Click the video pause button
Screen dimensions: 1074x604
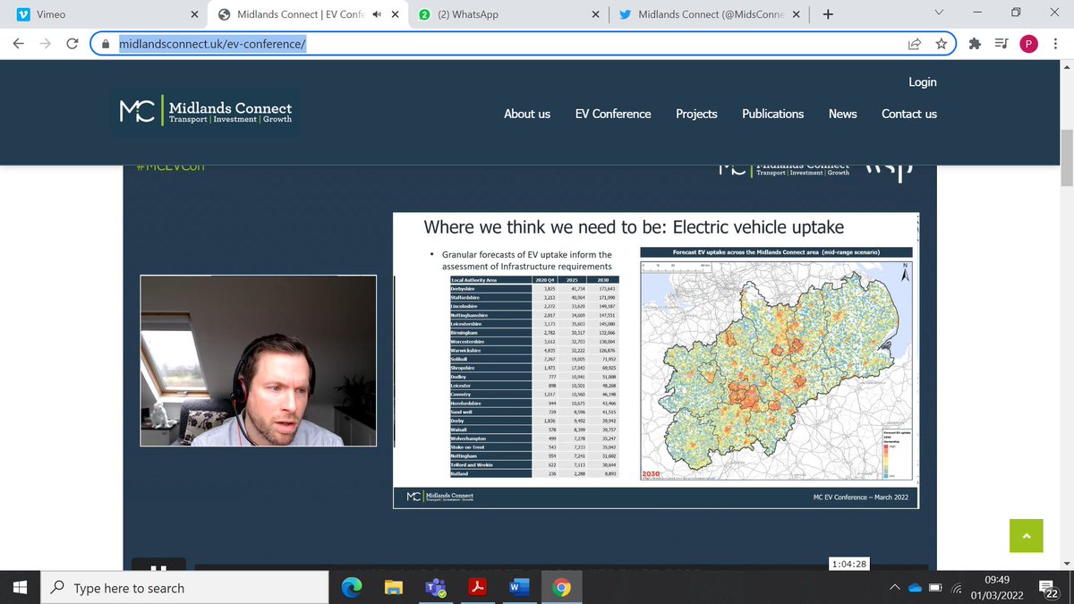(x=158, y=565)
